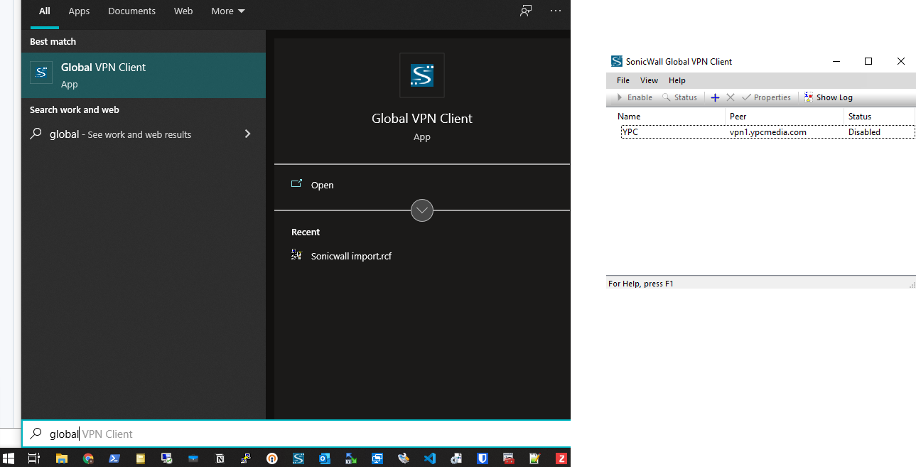Open the File menu in SonicWall
This screenshot has width=916, height=467.
pyautogui.click(x=623, y=80)
